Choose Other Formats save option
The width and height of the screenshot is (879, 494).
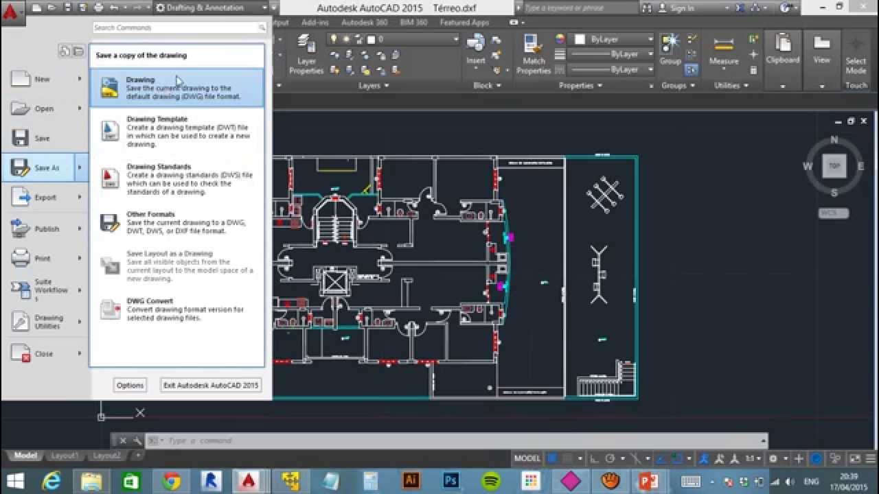(176, 222)
